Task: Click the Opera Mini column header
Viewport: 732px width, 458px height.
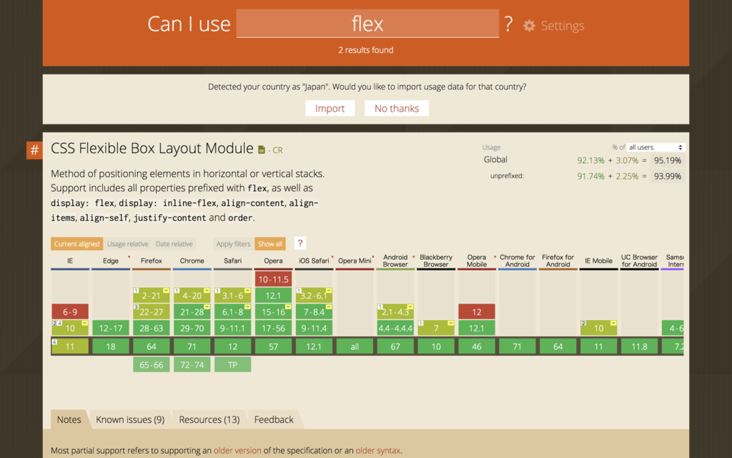Action: [x=355, y=260]
